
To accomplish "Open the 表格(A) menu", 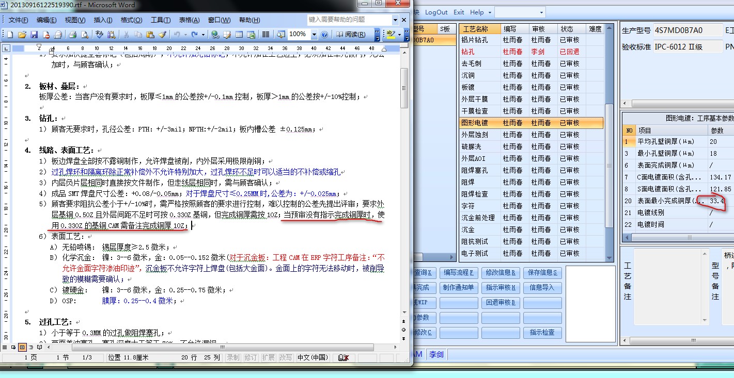I will click(189, 20).
